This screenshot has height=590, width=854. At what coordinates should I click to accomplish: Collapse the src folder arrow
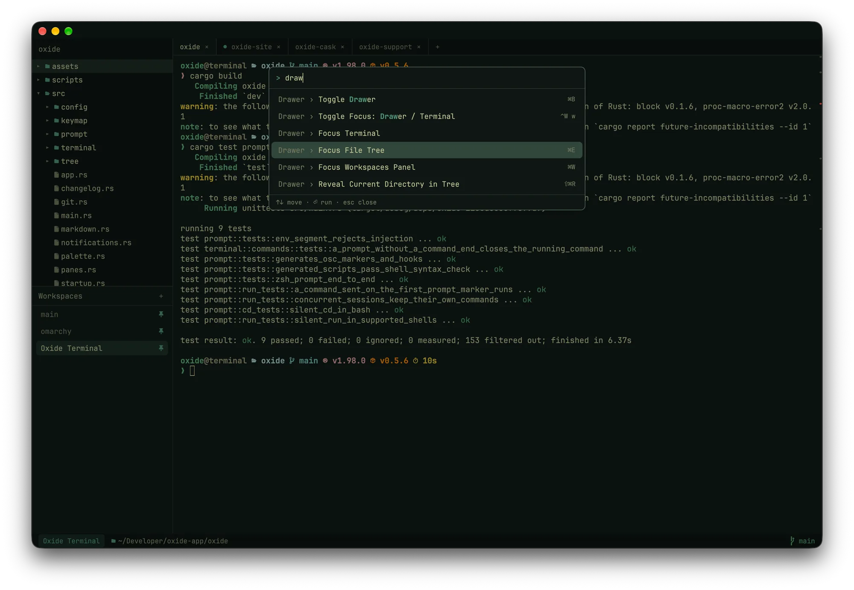(x=38, y=93)
